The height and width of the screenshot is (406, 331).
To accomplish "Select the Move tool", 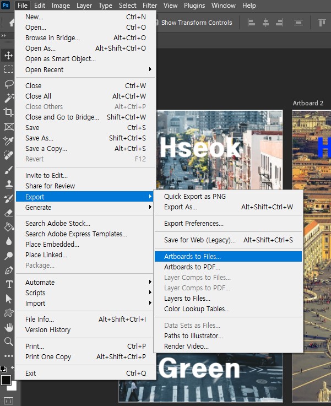I will [x=8, y=55].
